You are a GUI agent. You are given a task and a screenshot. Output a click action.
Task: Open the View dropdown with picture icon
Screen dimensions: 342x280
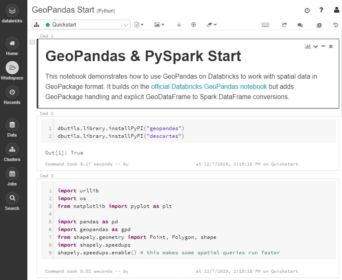[x=159, y=24]
